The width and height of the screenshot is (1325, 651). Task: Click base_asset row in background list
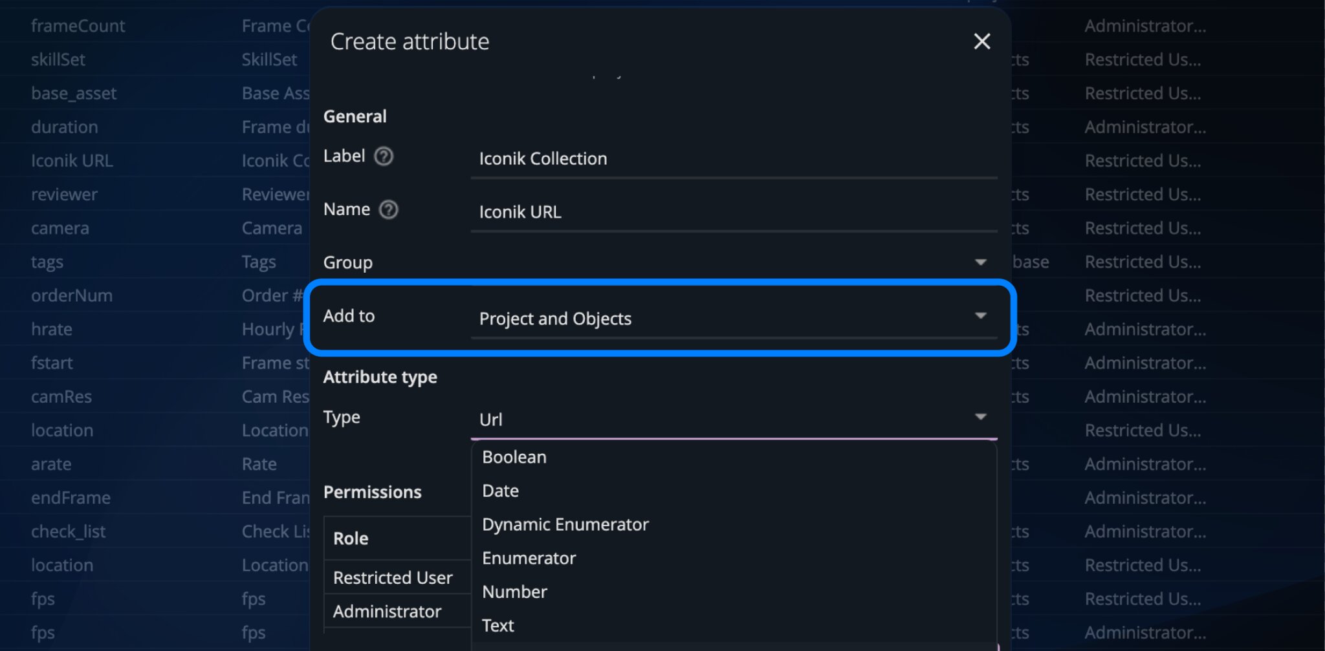(74, 93)
